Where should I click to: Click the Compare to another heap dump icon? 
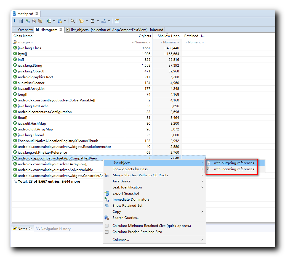tap(117, 21)
